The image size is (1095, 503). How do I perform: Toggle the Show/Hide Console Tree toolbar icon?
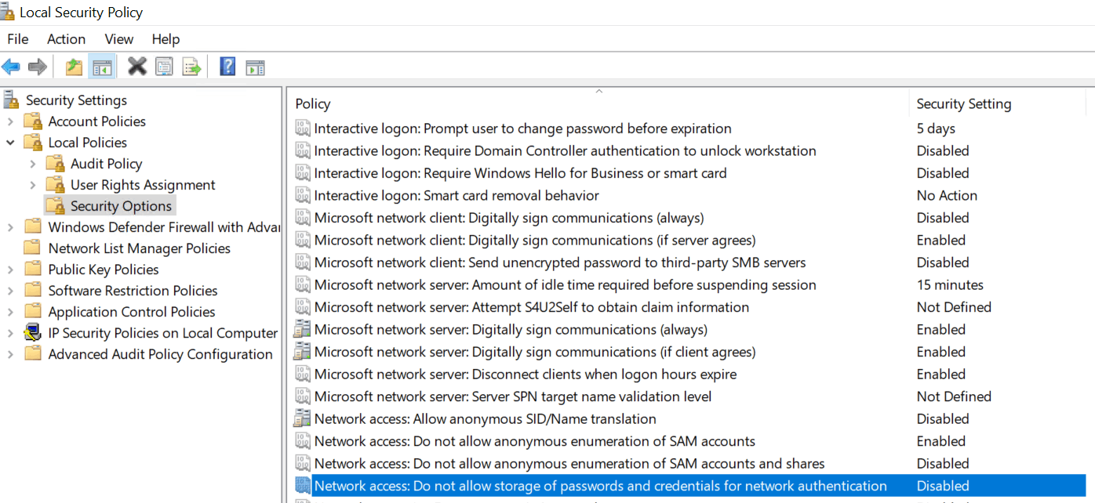pos(102,66)
